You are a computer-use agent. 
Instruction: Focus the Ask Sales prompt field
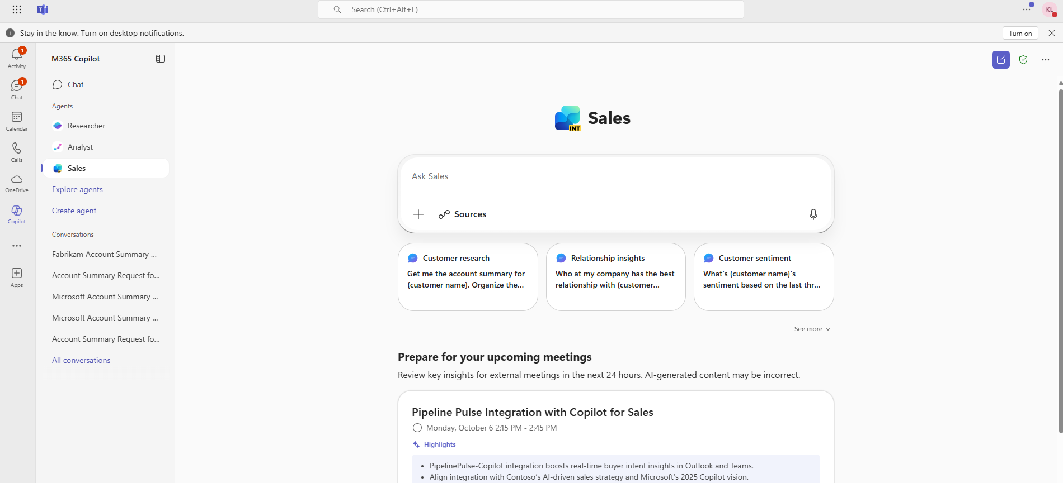[x=615, y=176]
